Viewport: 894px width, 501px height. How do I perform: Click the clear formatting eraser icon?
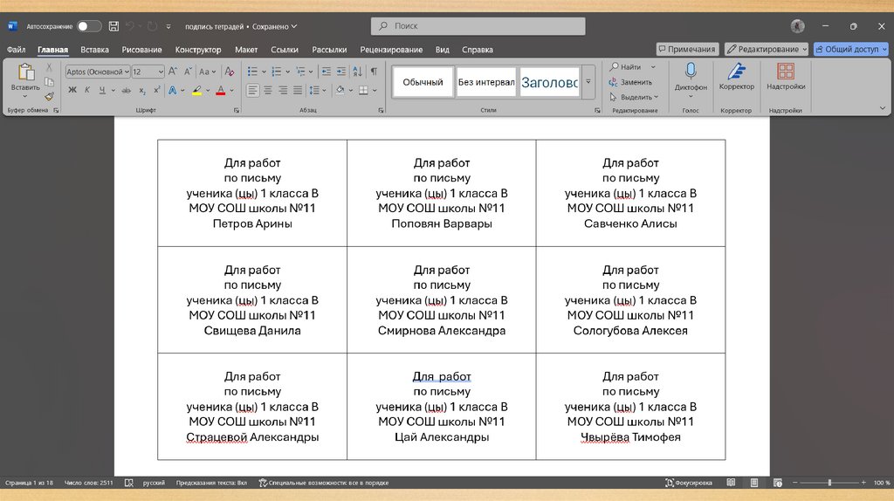[x=229, y=72]
